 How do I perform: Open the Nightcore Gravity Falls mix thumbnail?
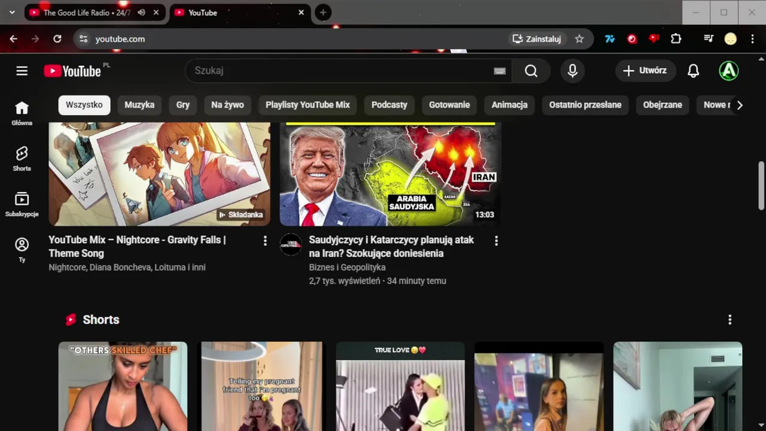pos(159,174)
